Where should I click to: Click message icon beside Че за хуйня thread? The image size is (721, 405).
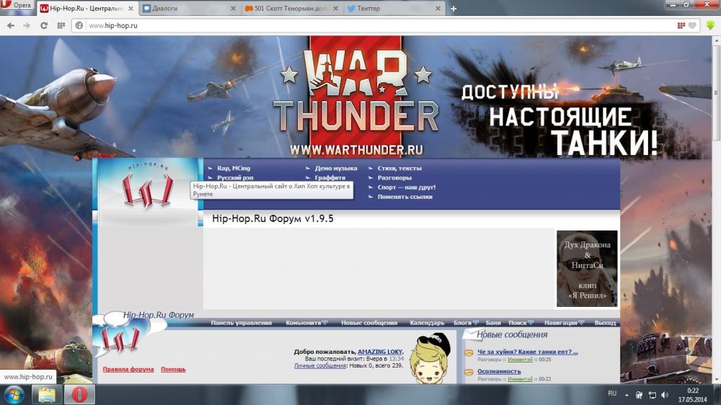coord(469,353)
